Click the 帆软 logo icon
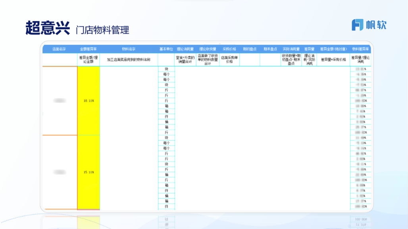 click(357, 25)
